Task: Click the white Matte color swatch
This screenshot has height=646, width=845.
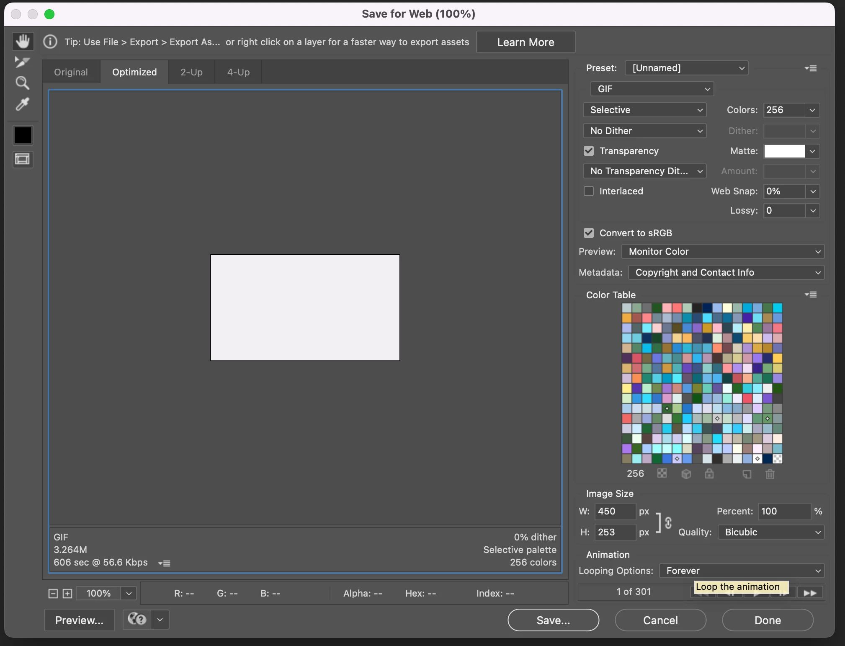Action: coord(784,151)
